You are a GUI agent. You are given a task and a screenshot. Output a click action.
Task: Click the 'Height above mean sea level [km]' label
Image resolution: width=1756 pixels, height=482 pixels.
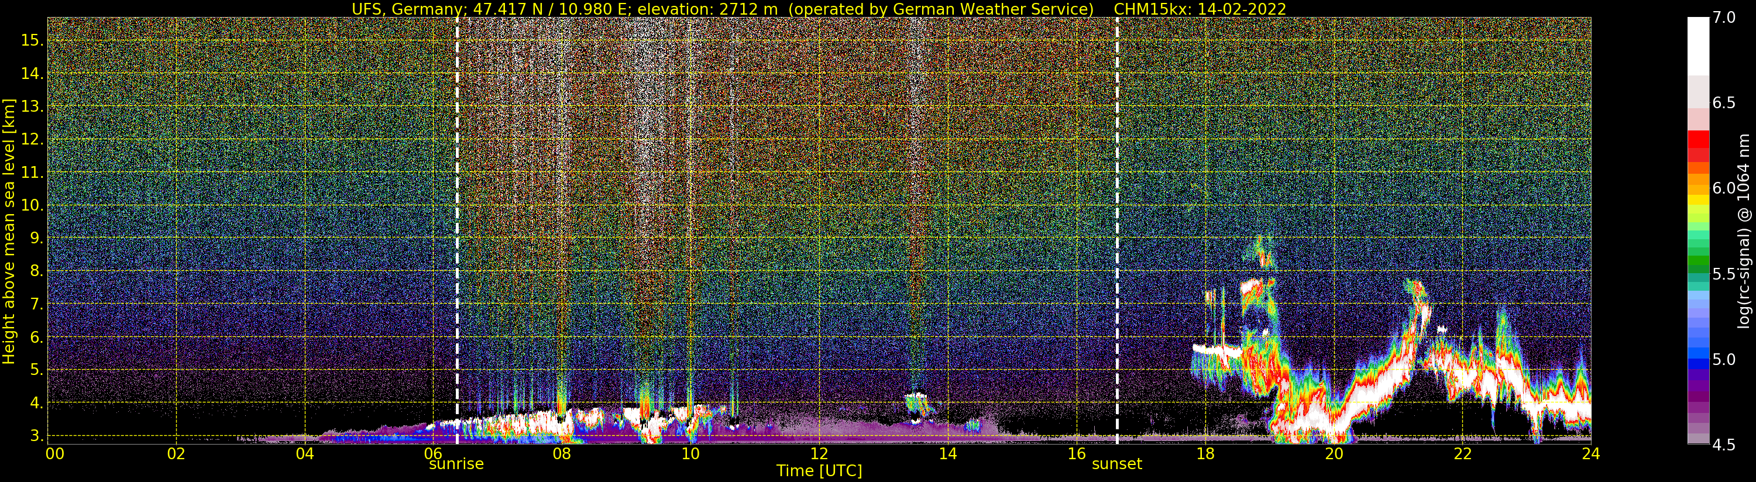tap(9, 232)
